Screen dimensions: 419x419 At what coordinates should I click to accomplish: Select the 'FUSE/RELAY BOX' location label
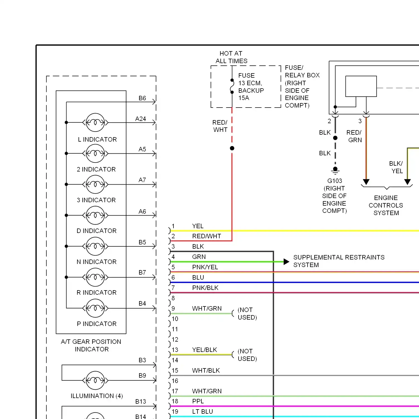click(302, 87)
